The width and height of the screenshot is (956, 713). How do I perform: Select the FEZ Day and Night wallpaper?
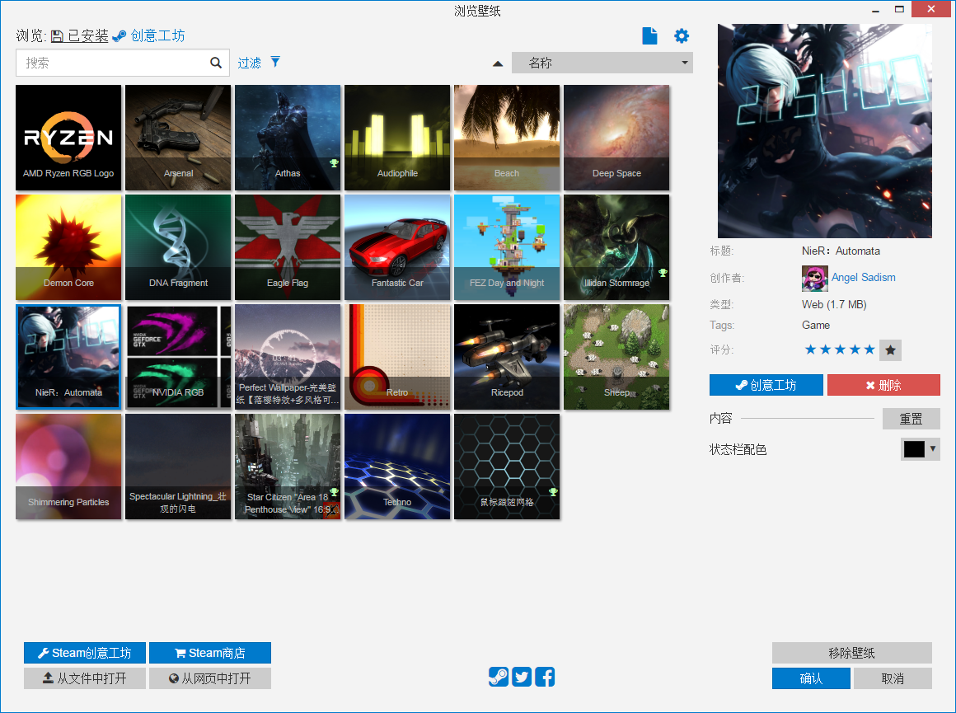[x=508, y=247]
